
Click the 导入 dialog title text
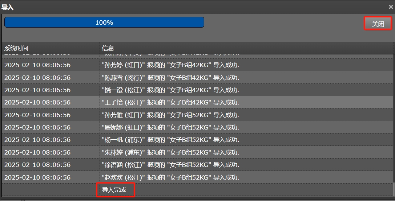coord(8,7)
